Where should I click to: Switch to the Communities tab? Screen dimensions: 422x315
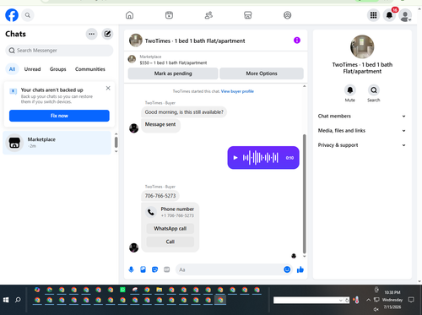[x=90, y=69]
